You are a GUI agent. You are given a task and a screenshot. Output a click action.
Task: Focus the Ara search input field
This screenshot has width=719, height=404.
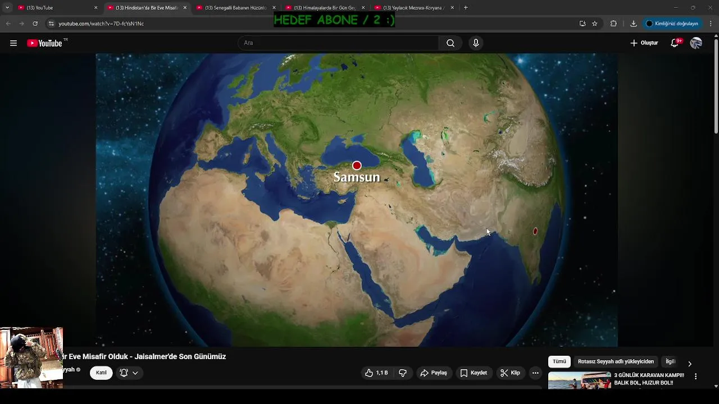click(339, 43)
